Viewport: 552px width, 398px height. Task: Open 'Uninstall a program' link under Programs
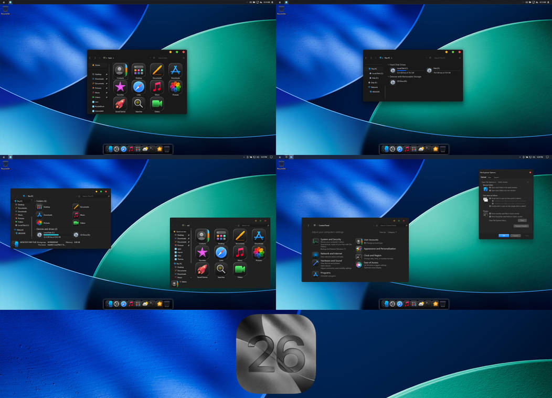(328, 276)
